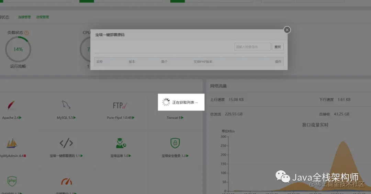Click the 版本 column header
371x194 pixels.
[x=132, y=61]
